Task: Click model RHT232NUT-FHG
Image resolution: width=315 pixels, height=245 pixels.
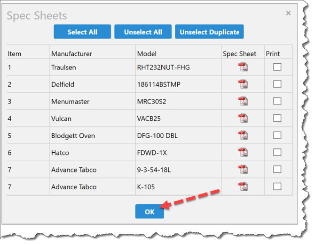Action: [x=163, y=67]
